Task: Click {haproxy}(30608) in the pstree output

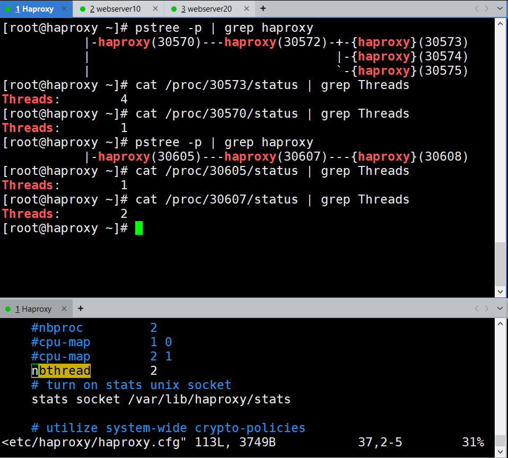Action: click(409, 157)
